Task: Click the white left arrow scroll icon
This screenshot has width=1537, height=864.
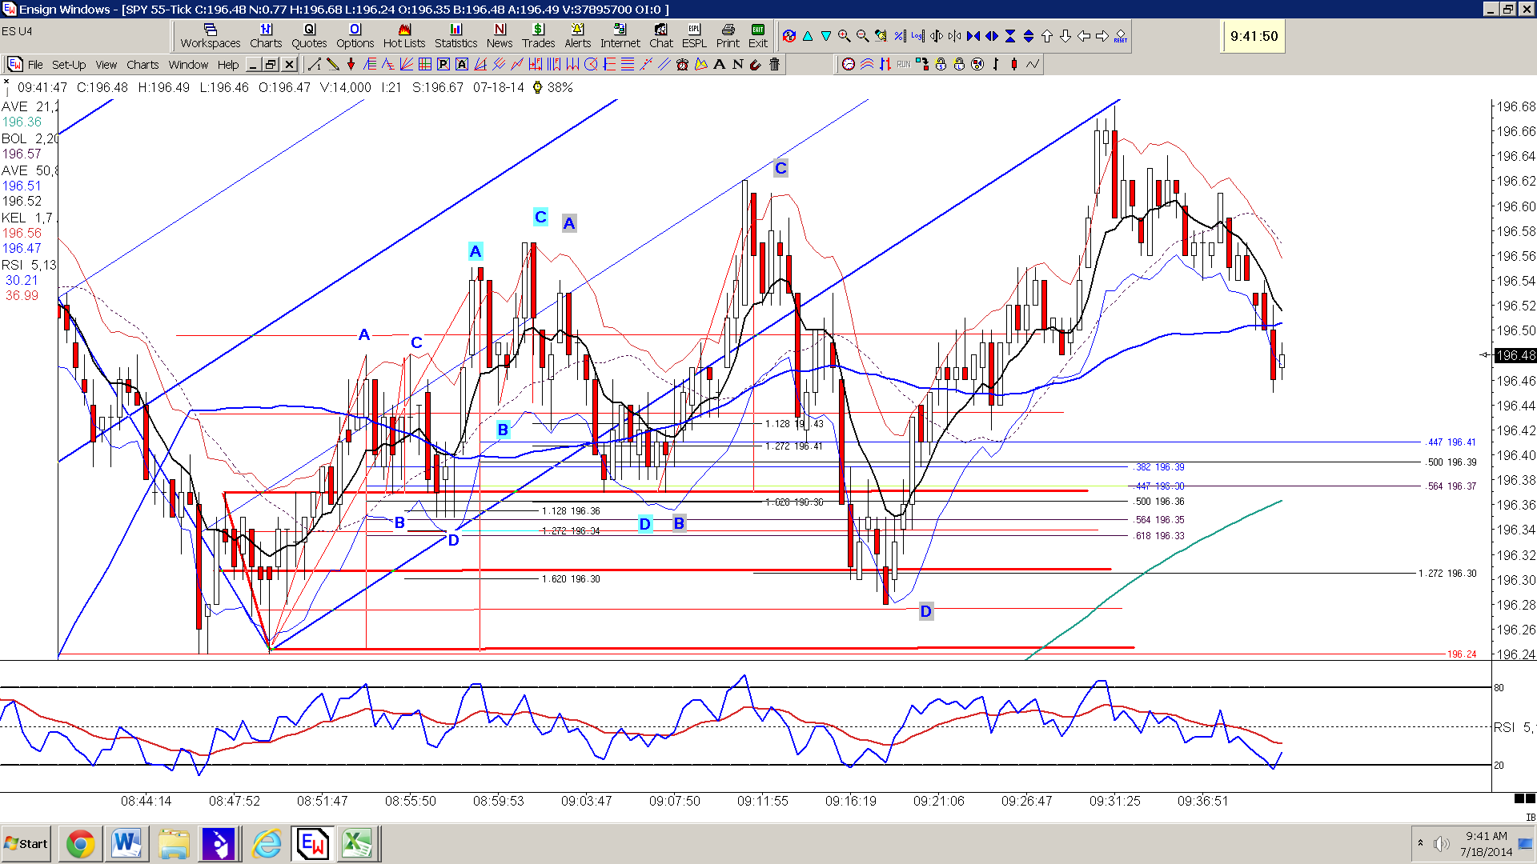Action: tap(1084, 36)
